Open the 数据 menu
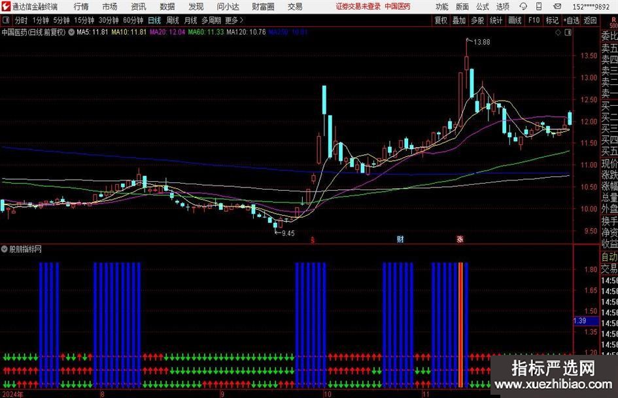 coord(167,7)
